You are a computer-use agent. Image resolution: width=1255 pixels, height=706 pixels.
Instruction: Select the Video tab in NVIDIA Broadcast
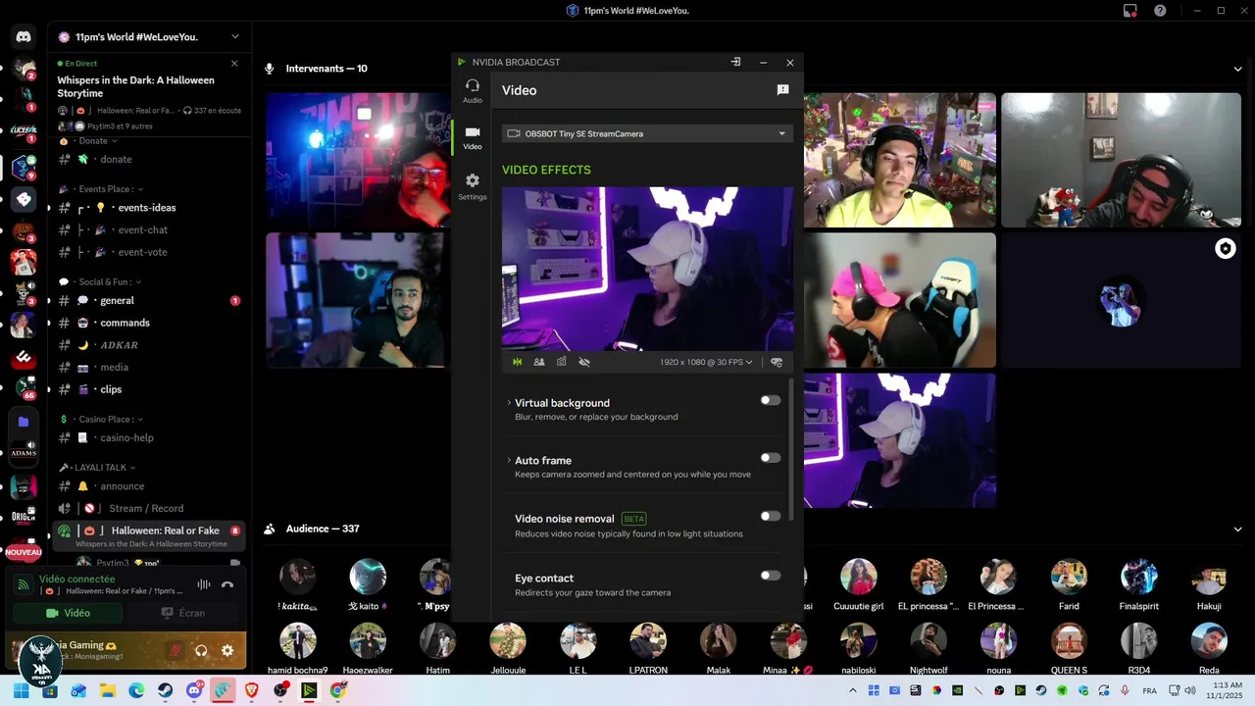[x=472, y=137]
